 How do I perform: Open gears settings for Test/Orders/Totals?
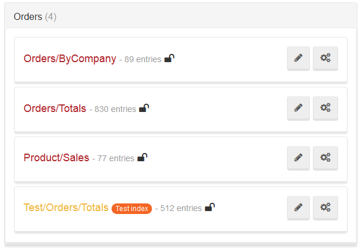click(x=325, y=208)
